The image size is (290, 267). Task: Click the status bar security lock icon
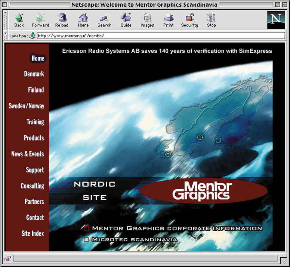tap(8, 258)
